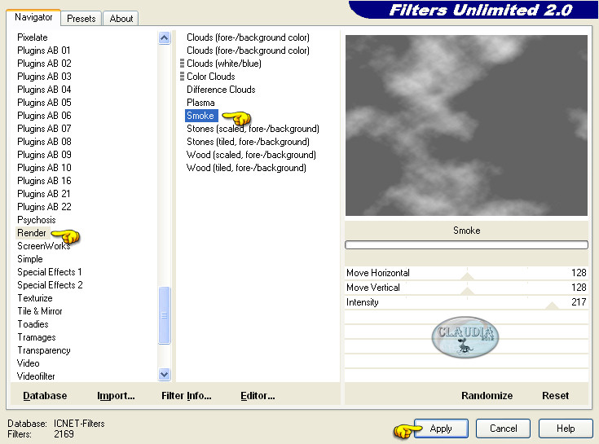This screenshot has height=444, width=599.
Task: Select Plugins AB 21 category
Action: (x=43, y=194)
